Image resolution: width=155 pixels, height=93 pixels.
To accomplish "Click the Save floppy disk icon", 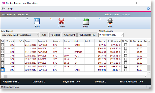I will tap(37, 21).
